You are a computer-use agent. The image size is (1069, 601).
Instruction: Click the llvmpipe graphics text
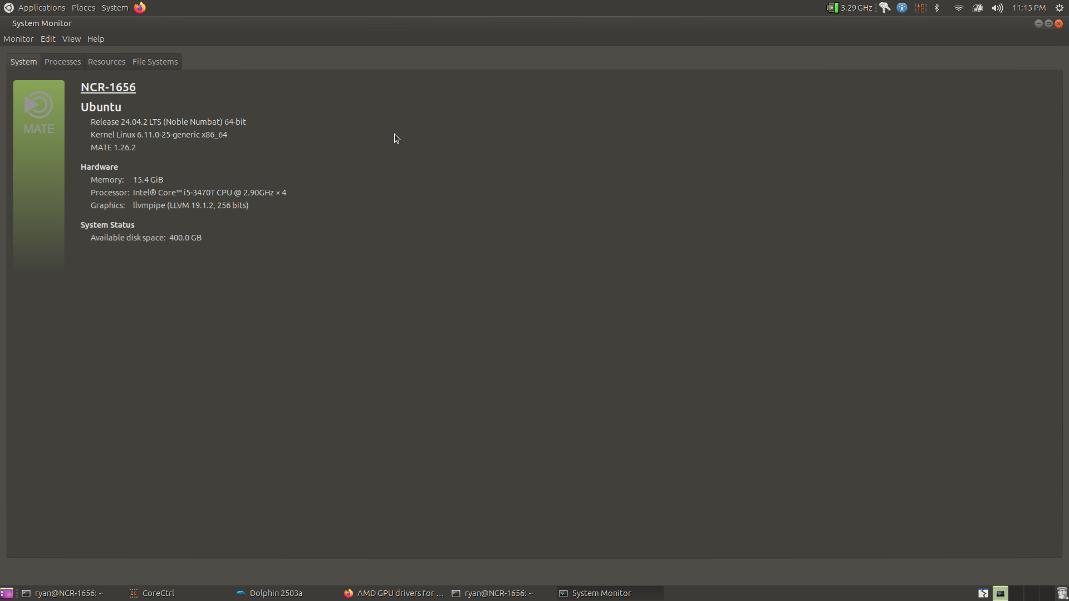[190, 205]
